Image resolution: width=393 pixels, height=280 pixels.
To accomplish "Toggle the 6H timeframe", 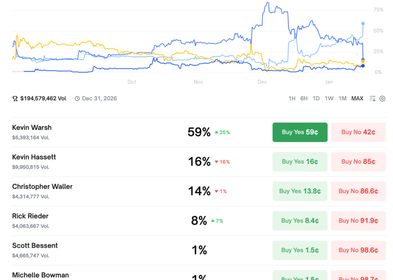I will pyautogui.click(x=304, y=99).
